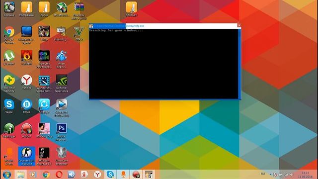
Task: Open the steamid_t desktop file
Action: (61, 33)
